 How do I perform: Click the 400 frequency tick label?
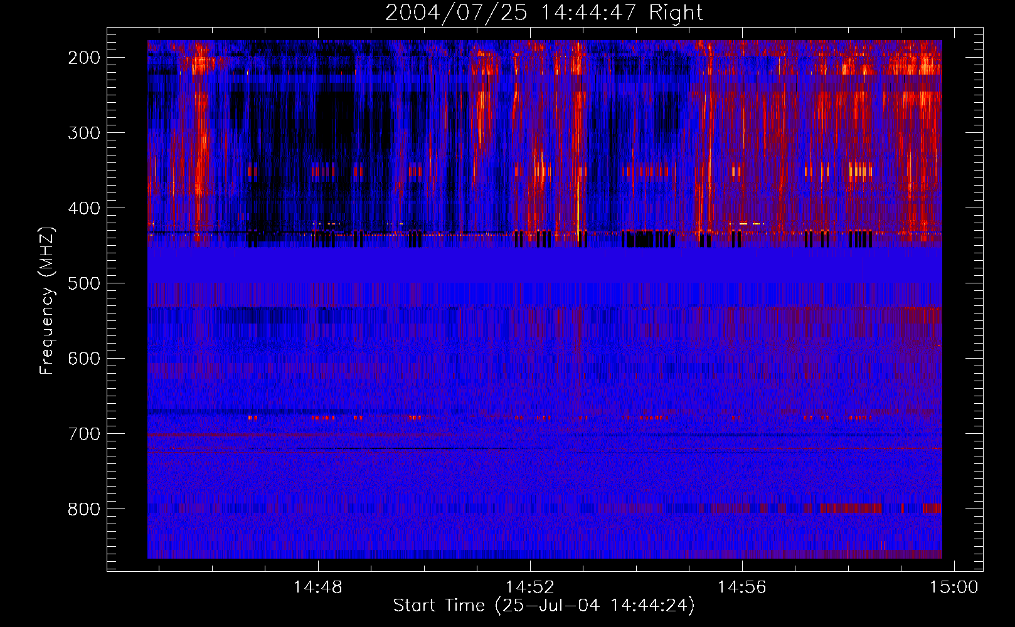[x=84, y=208]
